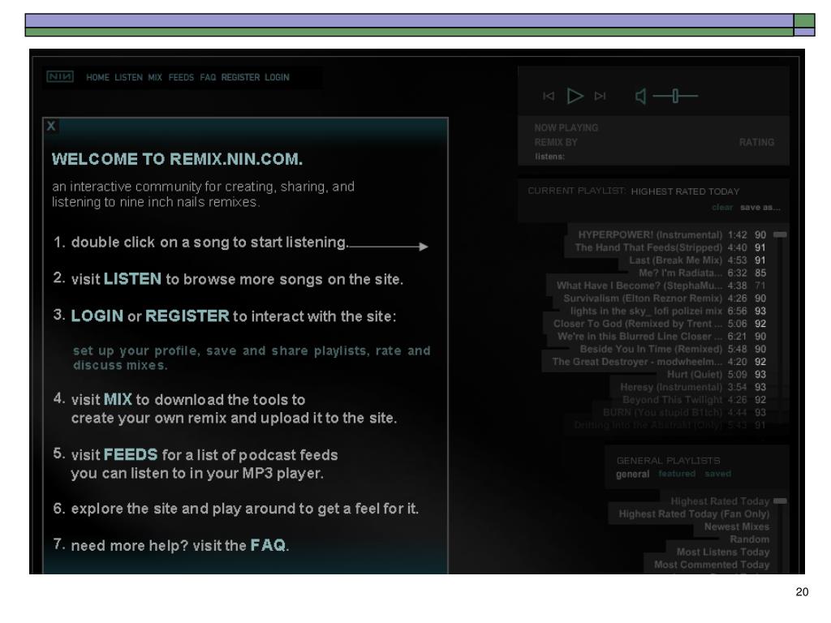Open Highest Rated Today (Fan Only) playlist
This screenshot has width=831, height=623.
point(694,513)
